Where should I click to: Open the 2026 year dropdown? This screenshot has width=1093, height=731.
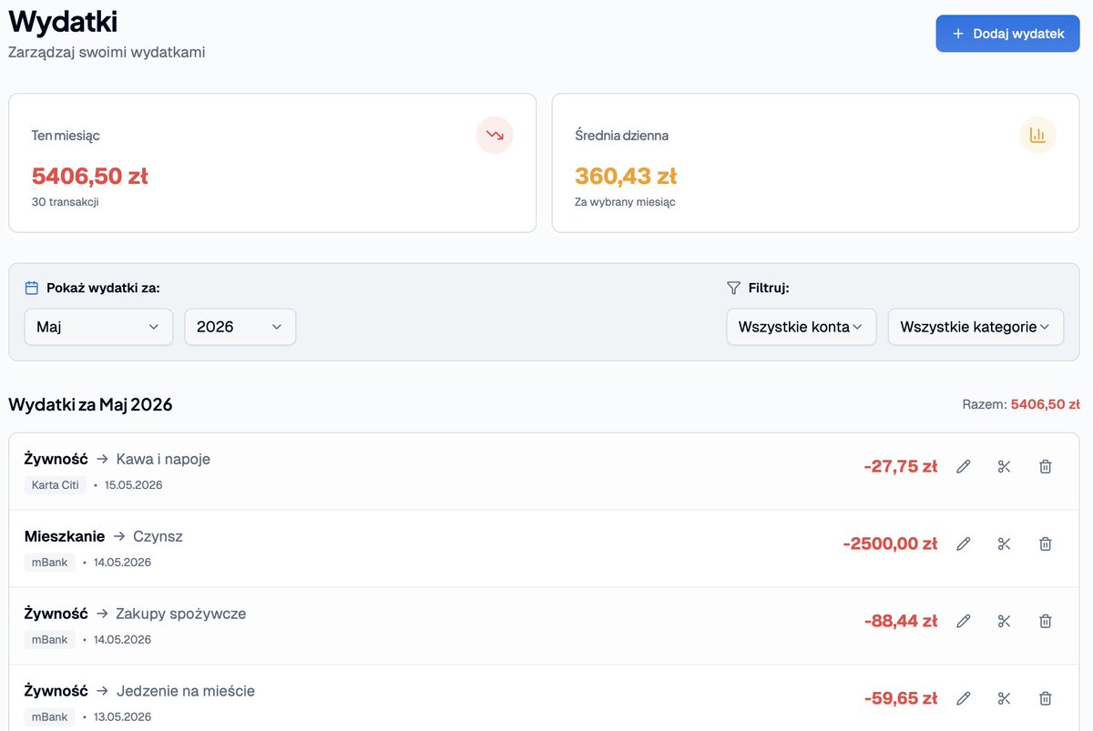[x=240, y=327]
